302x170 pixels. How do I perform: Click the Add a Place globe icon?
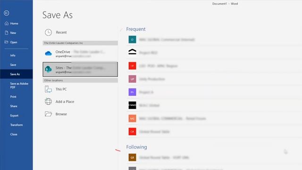[x=48, y=102]
